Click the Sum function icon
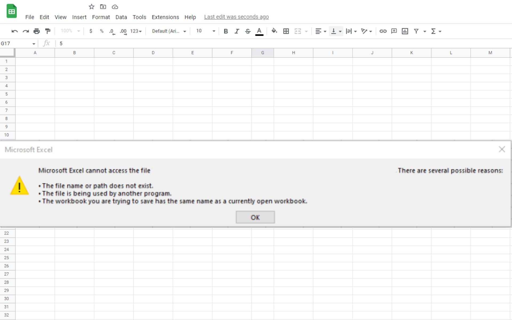Viewport: 512px width, 320px height. click(x=434, y=31)
